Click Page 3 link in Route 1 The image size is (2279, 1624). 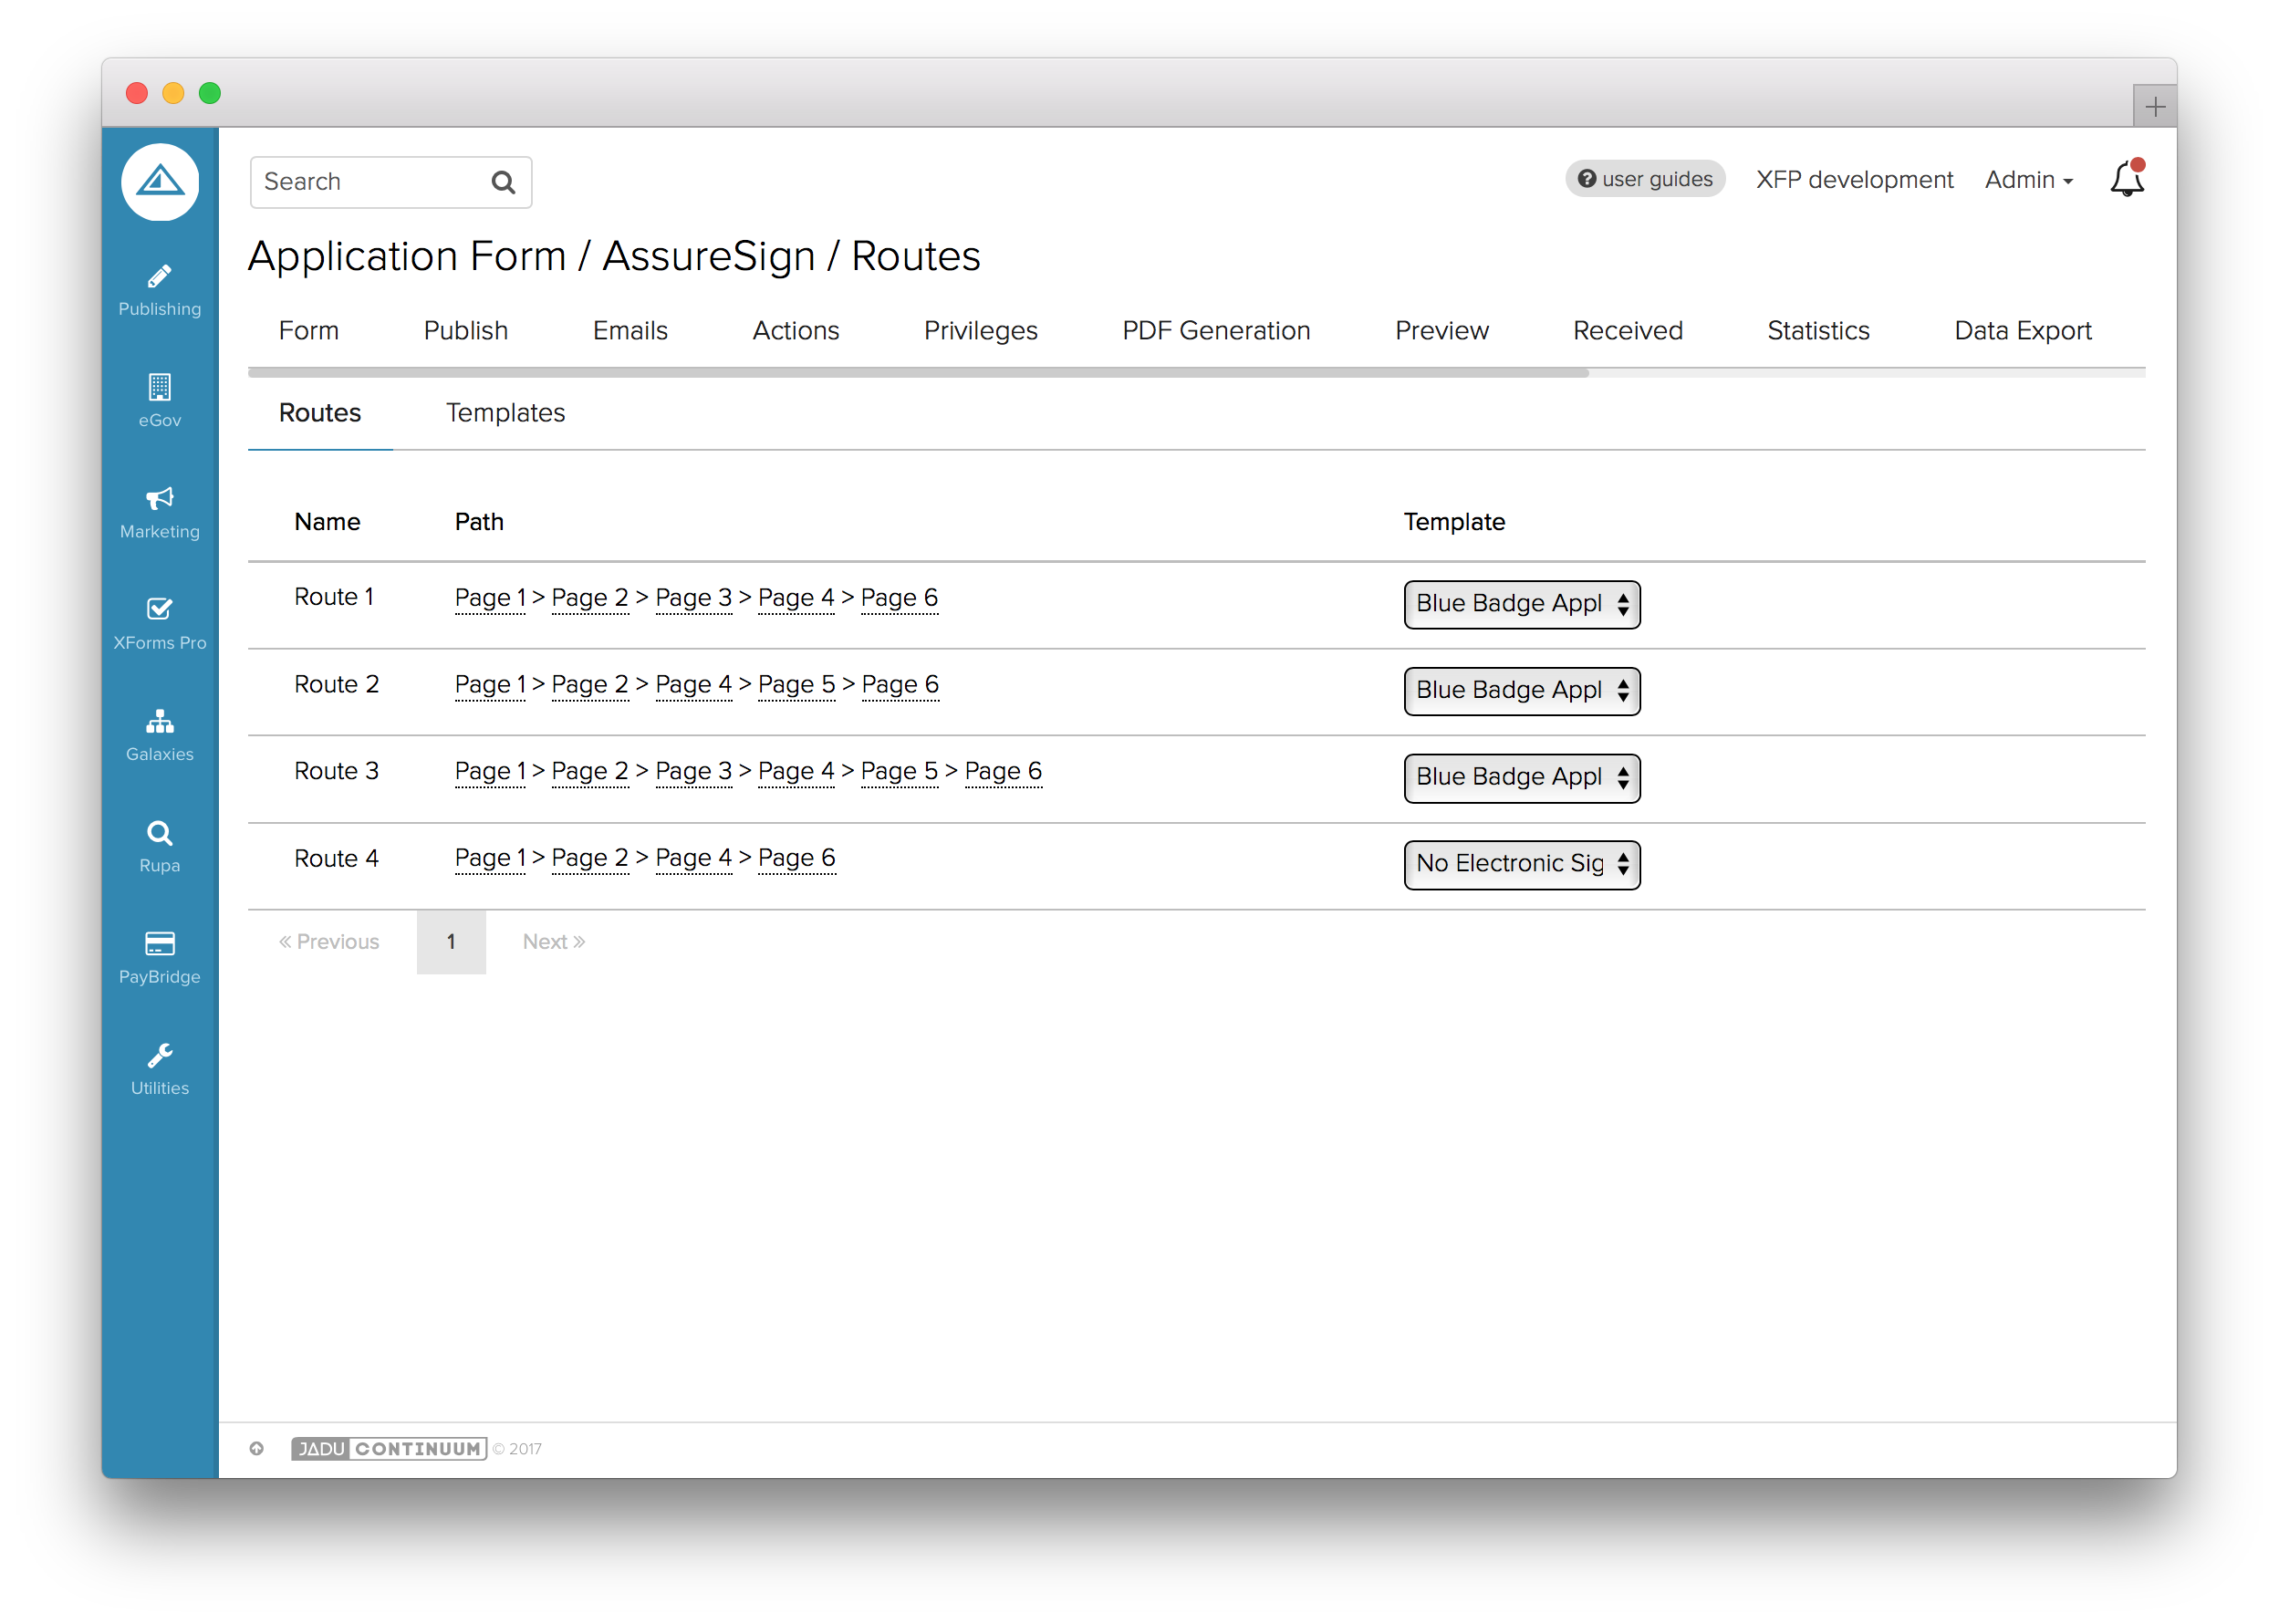click(x=693, y=598)
